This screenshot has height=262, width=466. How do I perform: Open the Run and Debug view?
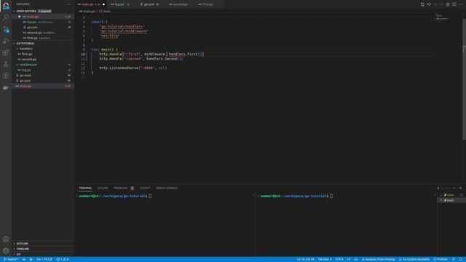pos(6,41)
